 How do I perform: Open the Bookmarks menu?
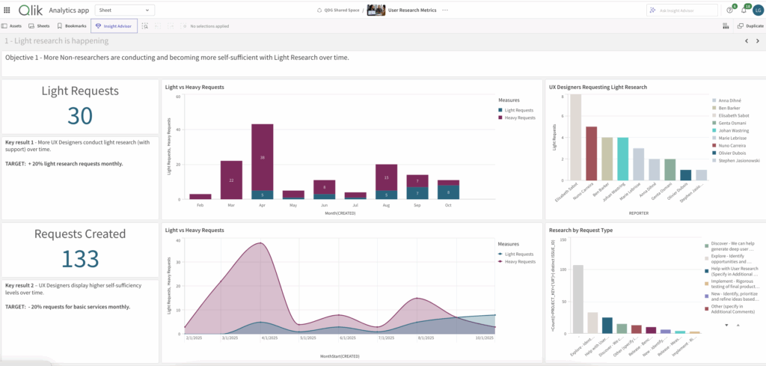72,26
